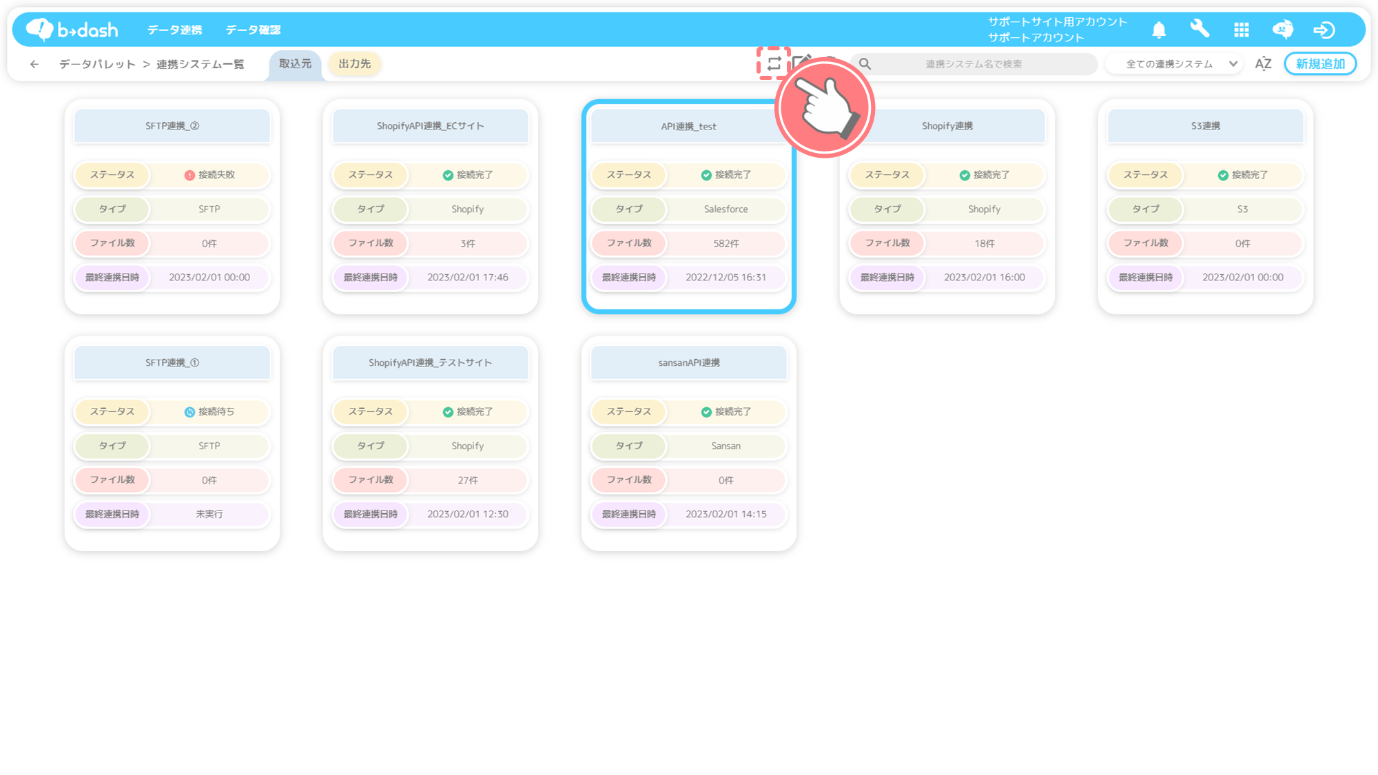The image size is (1378, 775).
Task: Click the 2023/02/01 16:00 date
Action: [984, 278]
